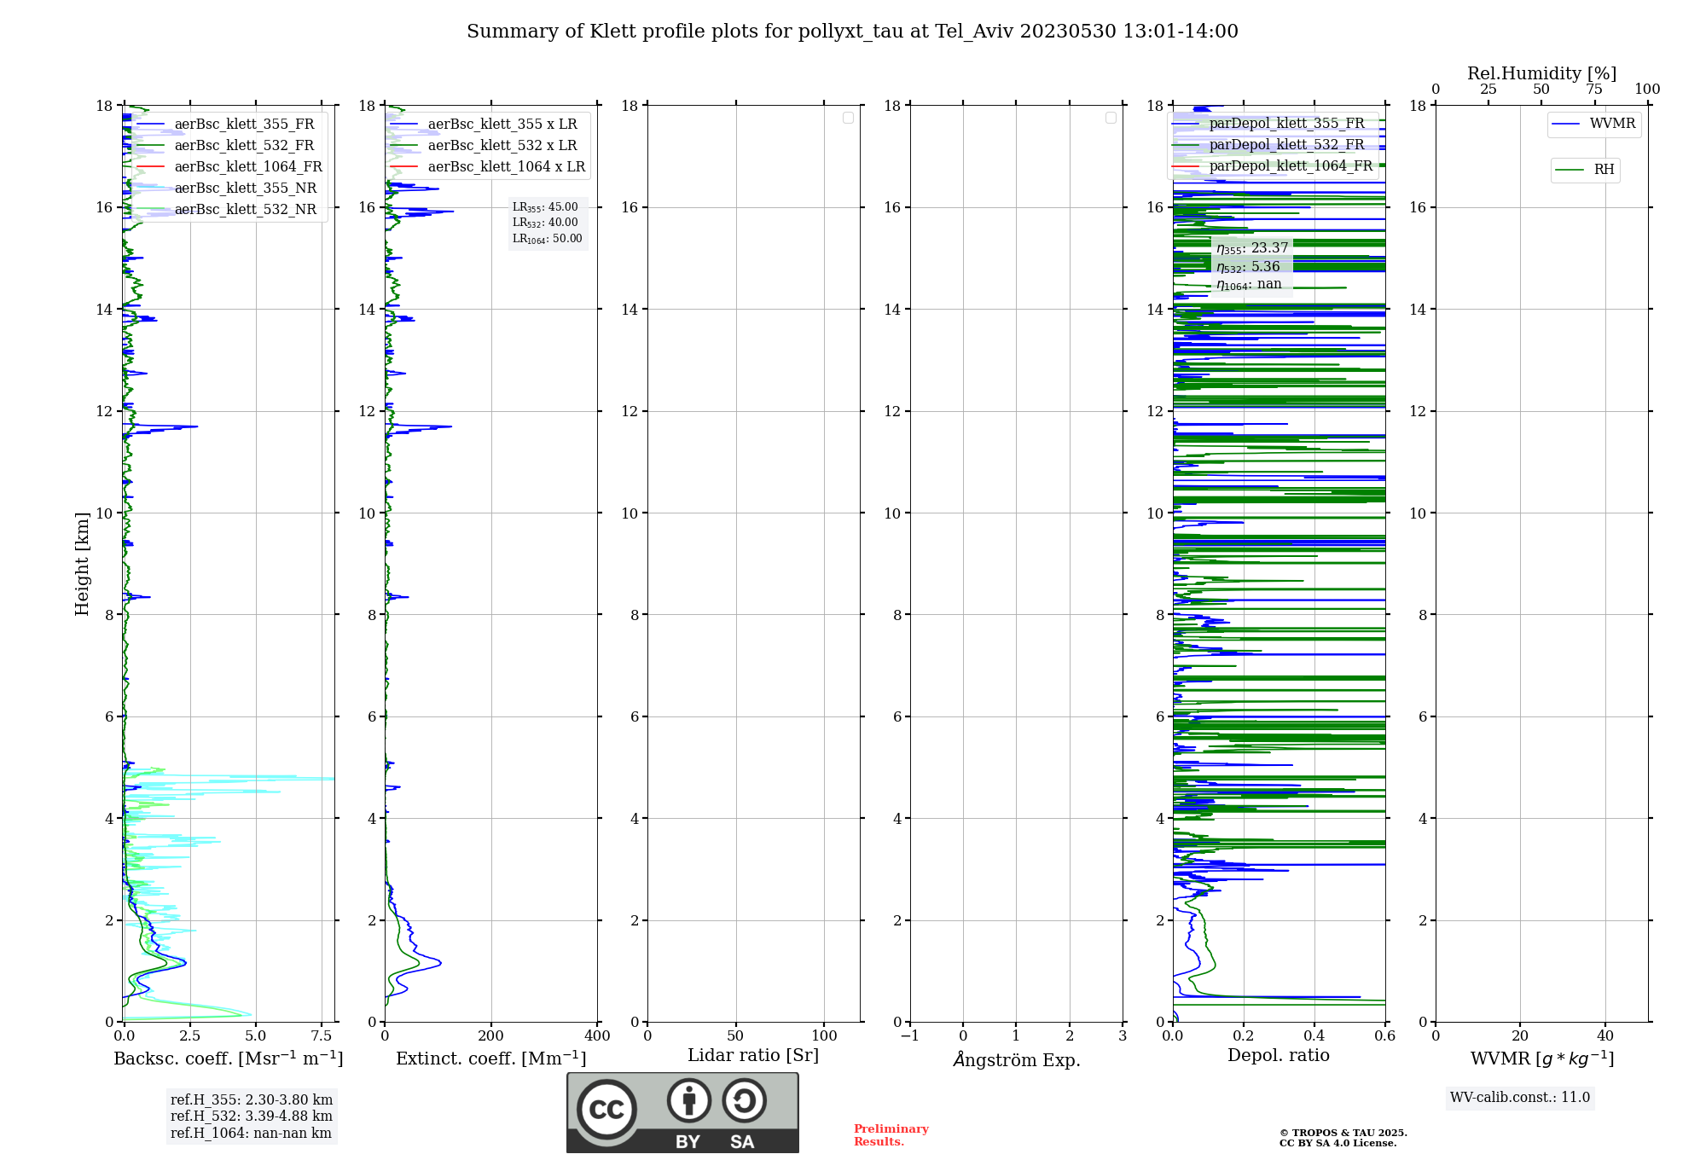This screenshot has height=1160, width=1706.
Task: Click the red 'Preliminary Results.' notice
Action: [891, 1135]
